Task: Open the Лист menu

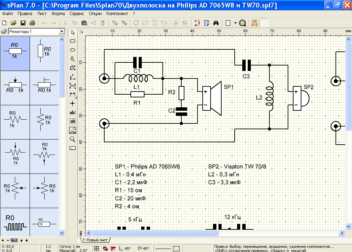Action: pos(42,13)
